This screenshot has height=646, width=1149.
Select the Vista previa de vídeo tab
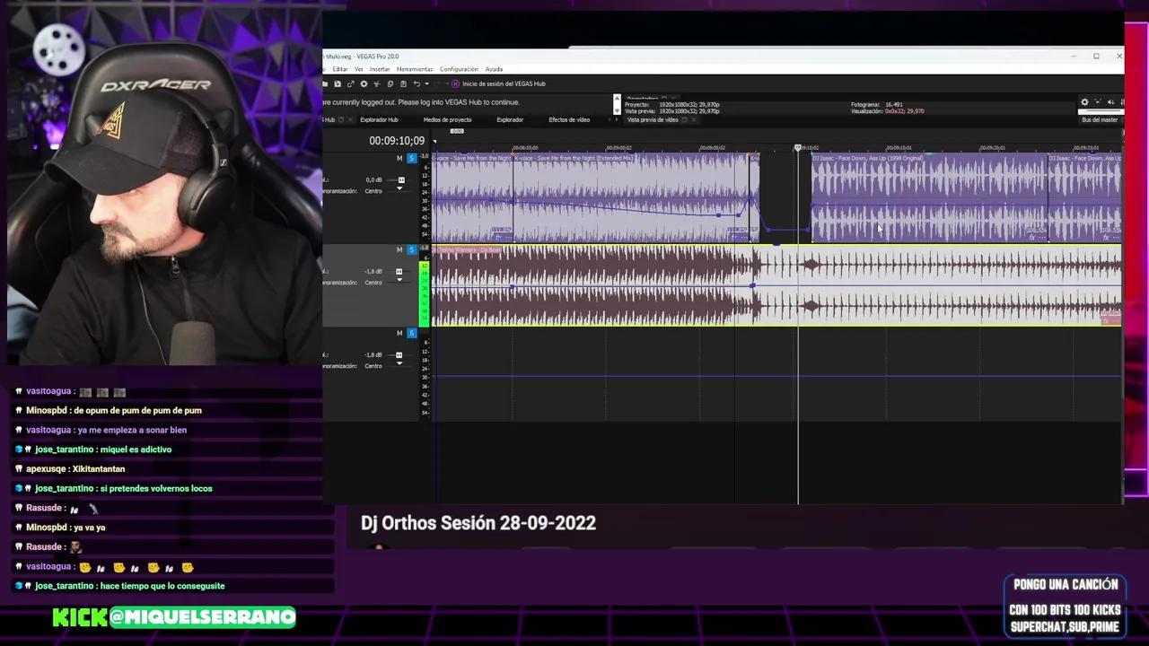653,119
